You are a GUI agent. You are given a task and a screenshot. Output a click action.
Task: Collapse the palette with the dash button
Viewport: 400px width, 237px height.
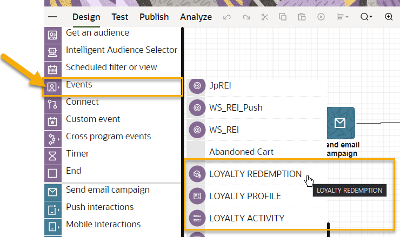coord(52,17)
